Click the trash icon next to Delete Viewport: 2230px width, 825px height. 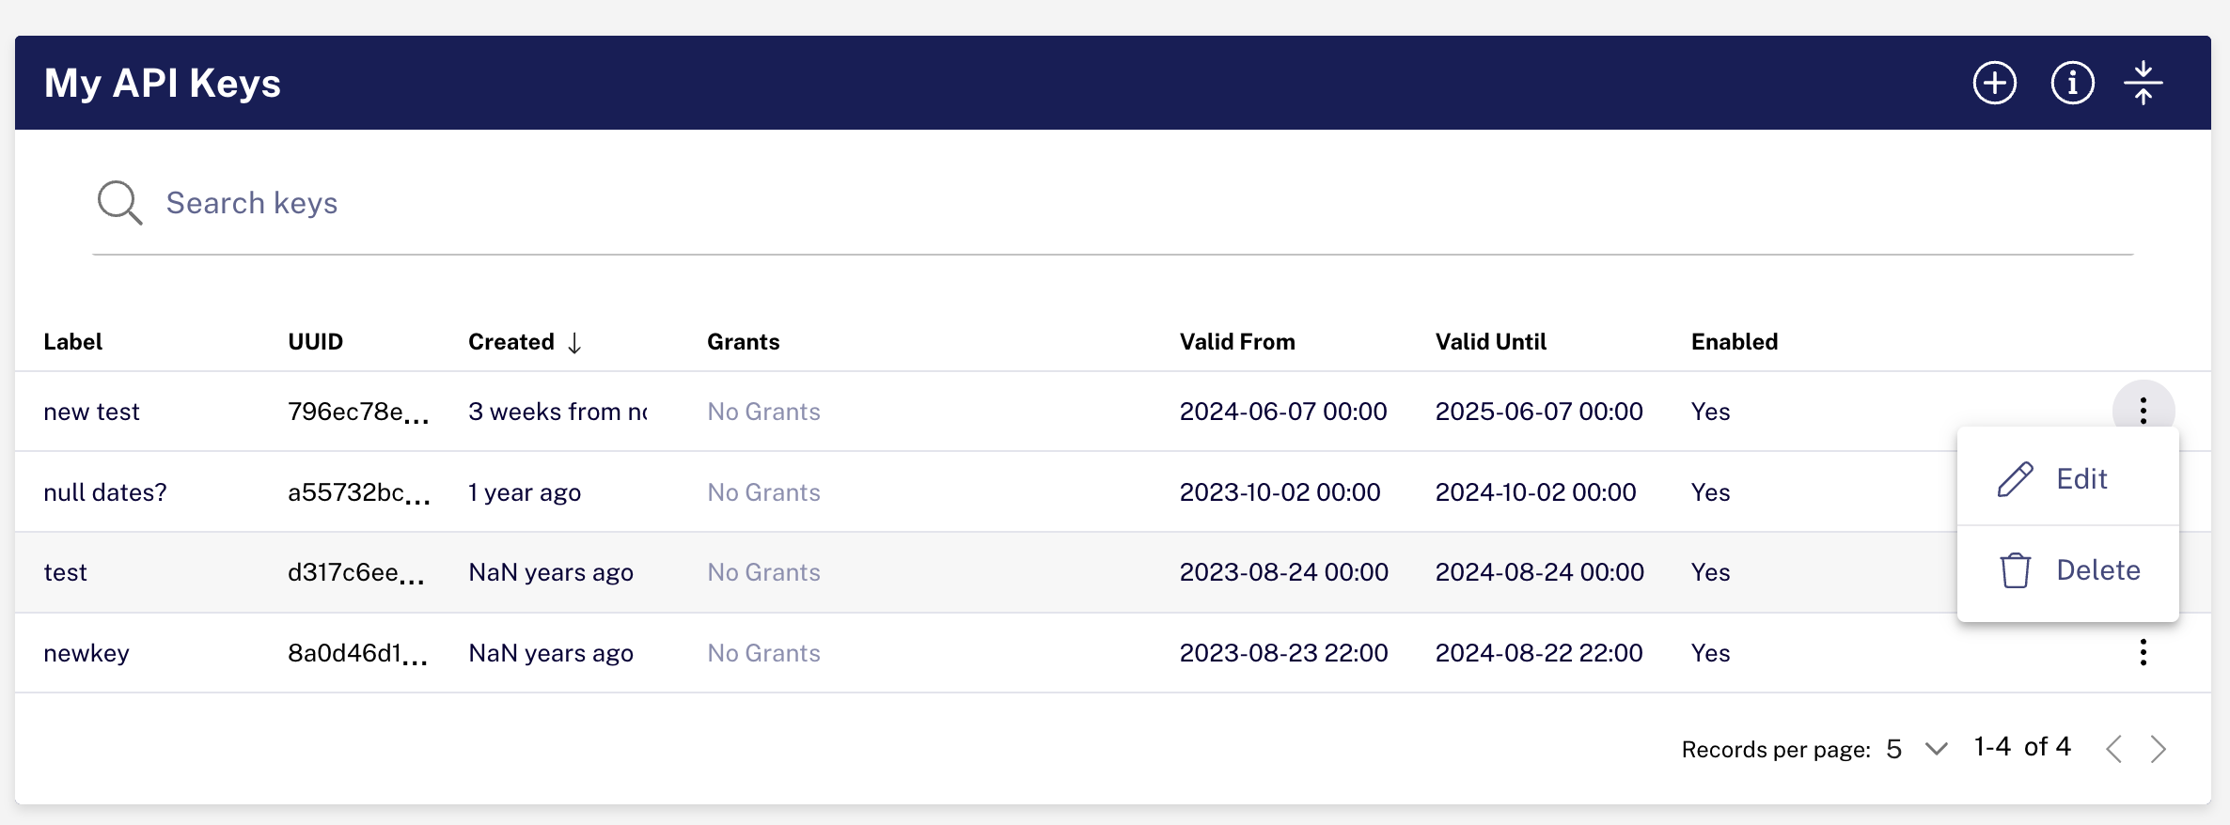pyautogui.click(x=2015, y=570)
